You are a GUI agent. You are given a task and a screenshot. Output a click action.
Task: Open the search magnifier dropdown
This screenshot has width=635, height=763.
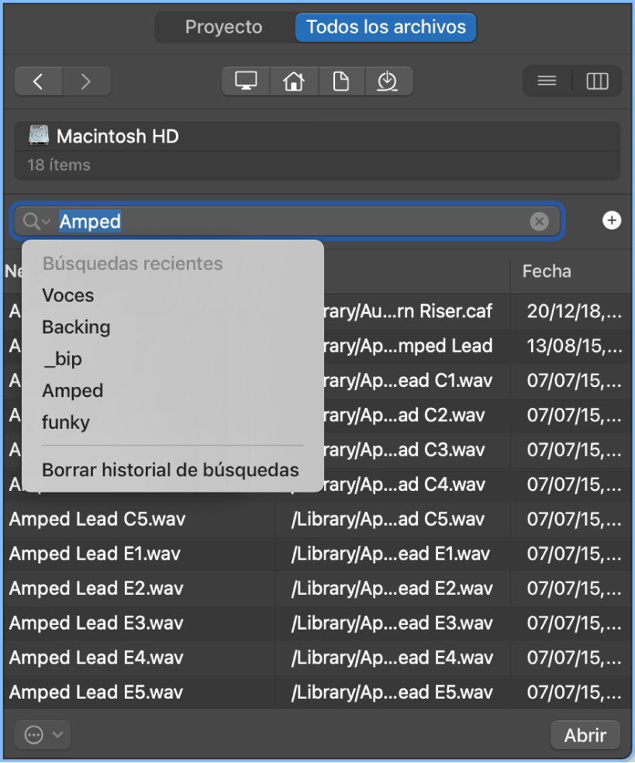click(x=36, y=222)
